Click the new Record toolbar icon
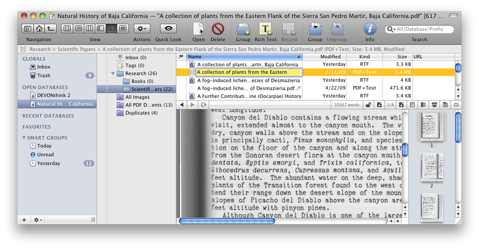479x248 pixels. point(289,29)
